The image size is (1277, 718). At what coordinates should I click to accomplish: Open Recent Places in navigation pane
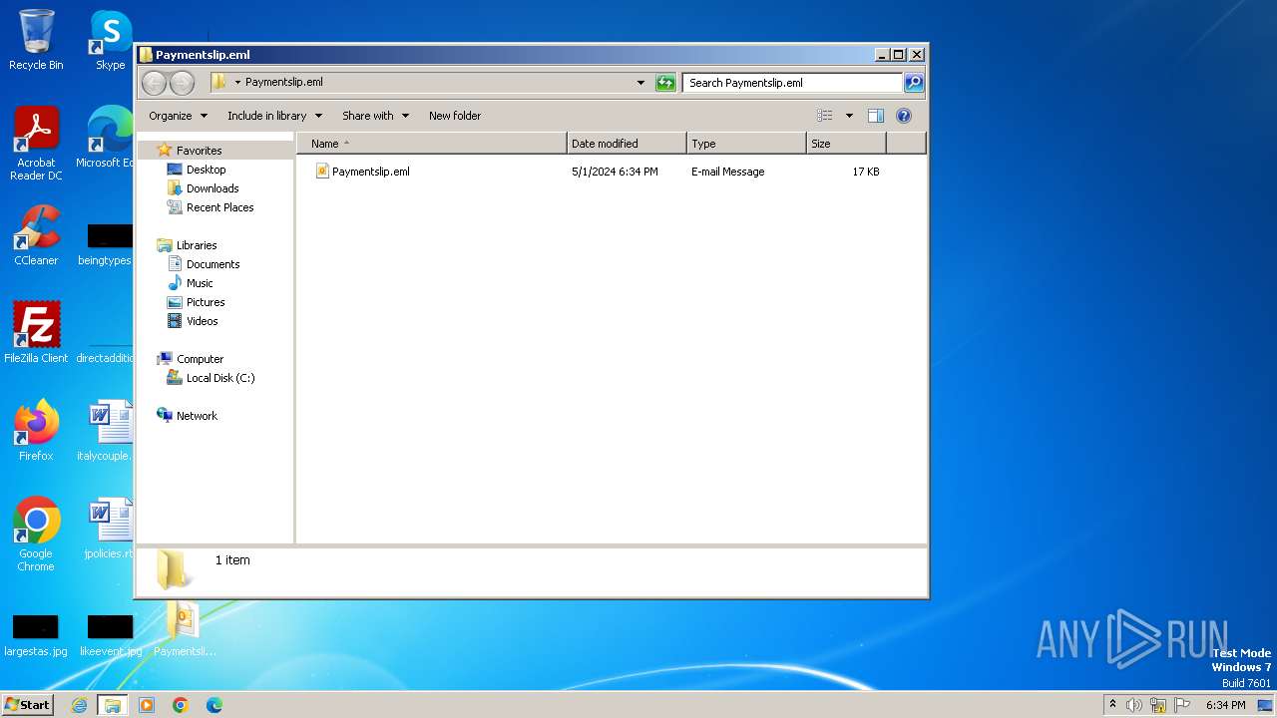(219, 207)
